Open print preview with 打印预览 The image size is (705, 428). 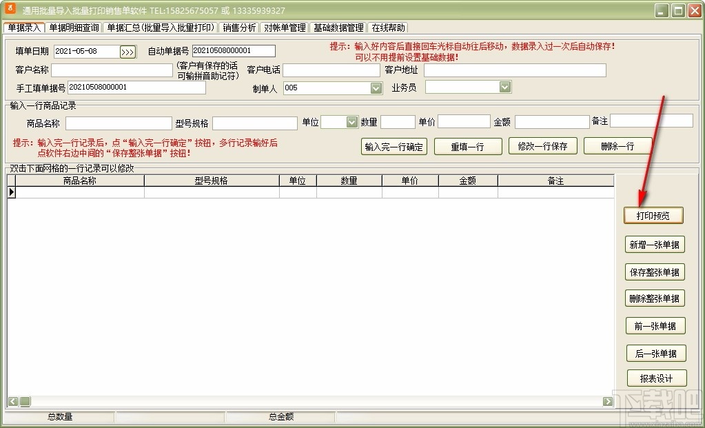(x=653, y=215)
